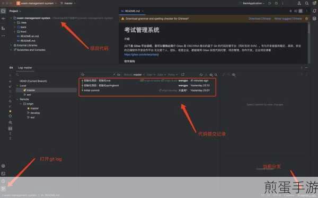Select the Git tab label in tool window
Viewport: 318px width, 198px height.
coord(11,67)
